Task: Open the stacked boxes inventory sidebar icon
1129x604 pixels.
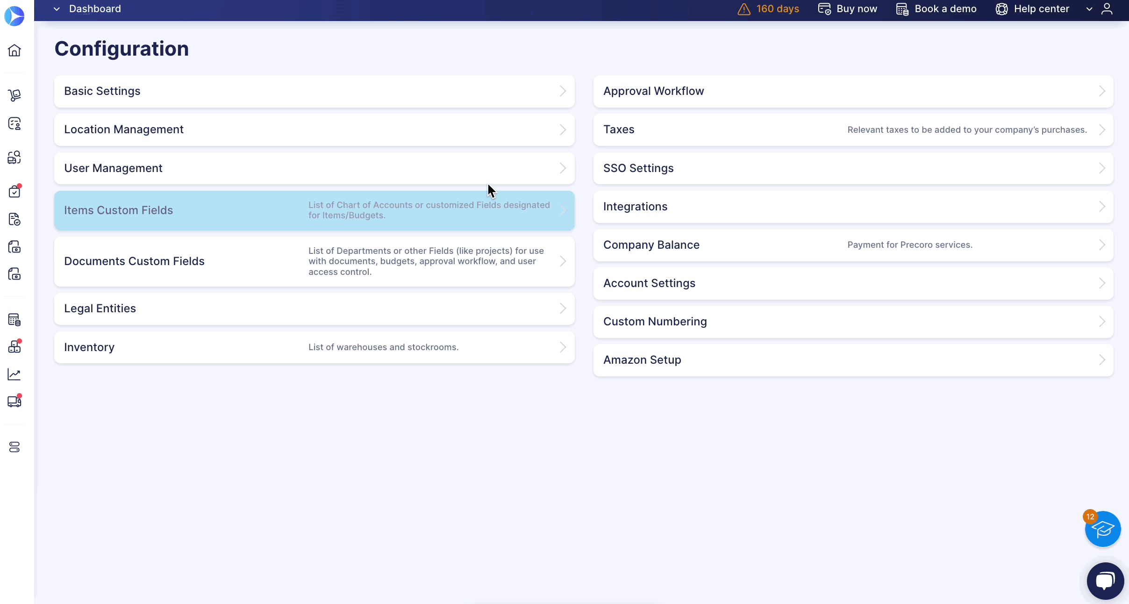Action: 14,346
